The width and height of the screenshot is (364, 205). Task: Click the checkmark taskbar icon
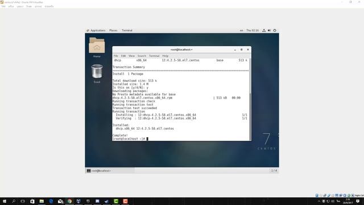[x=106, y=201]
